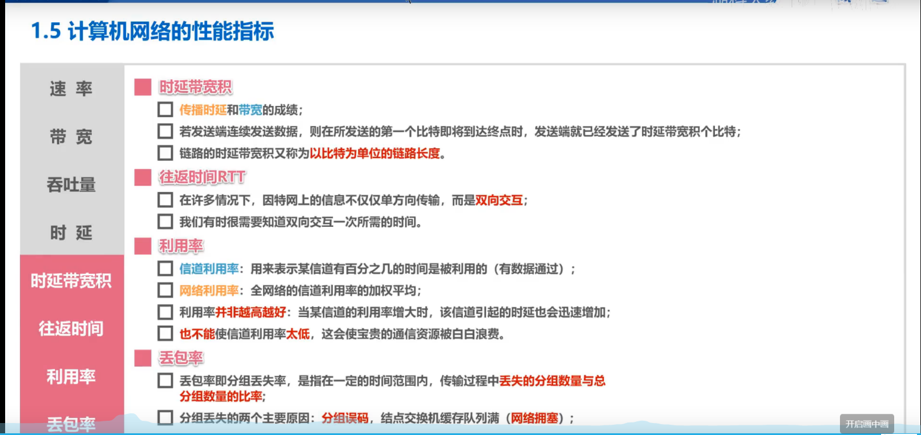Click the red 分组数量的比率 text

click(x=221, y=396)
